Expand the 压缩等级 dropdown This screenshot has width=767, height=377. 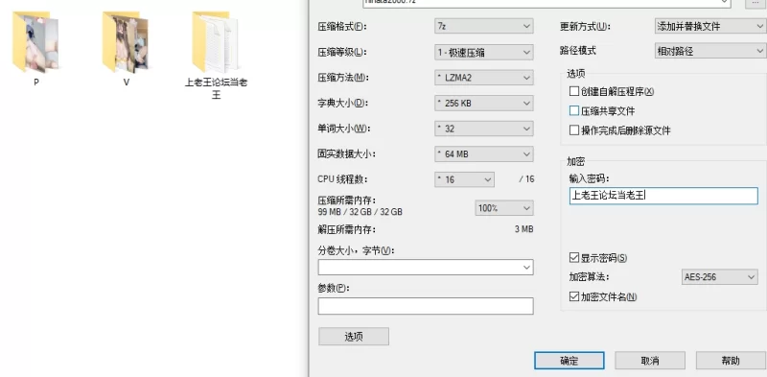pos(484,52)
